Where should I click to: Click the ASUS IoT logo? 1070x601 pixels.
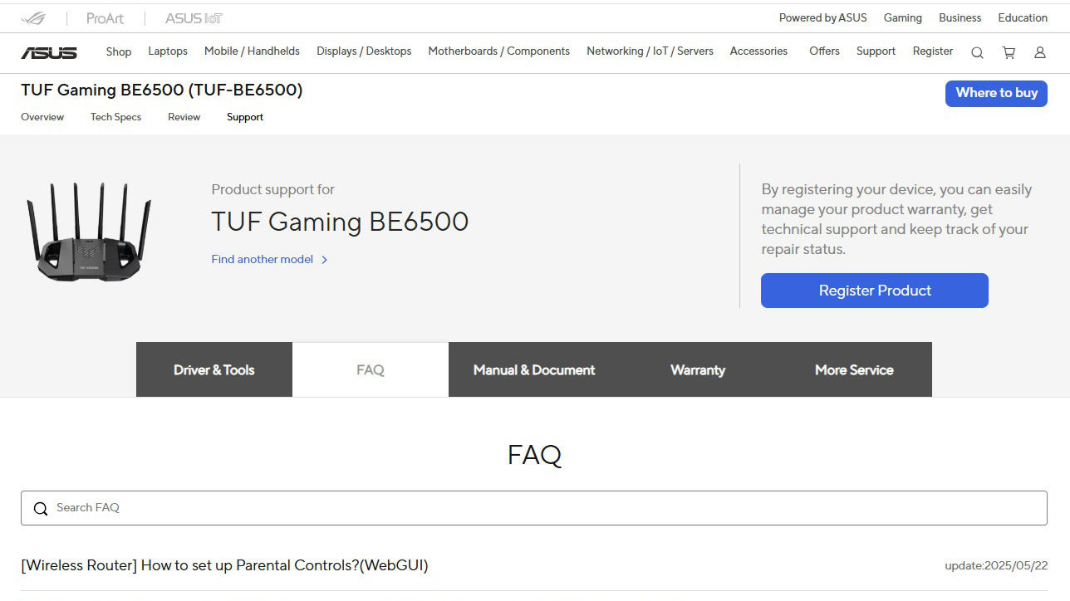click(x=194, y=18)
